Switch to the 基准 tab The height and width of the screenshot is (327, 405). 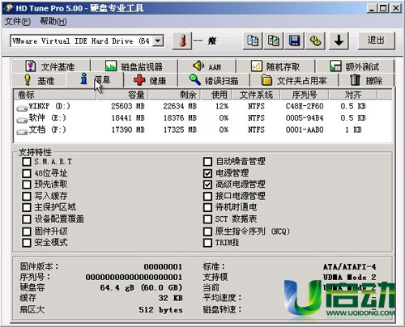click(40, 80)
